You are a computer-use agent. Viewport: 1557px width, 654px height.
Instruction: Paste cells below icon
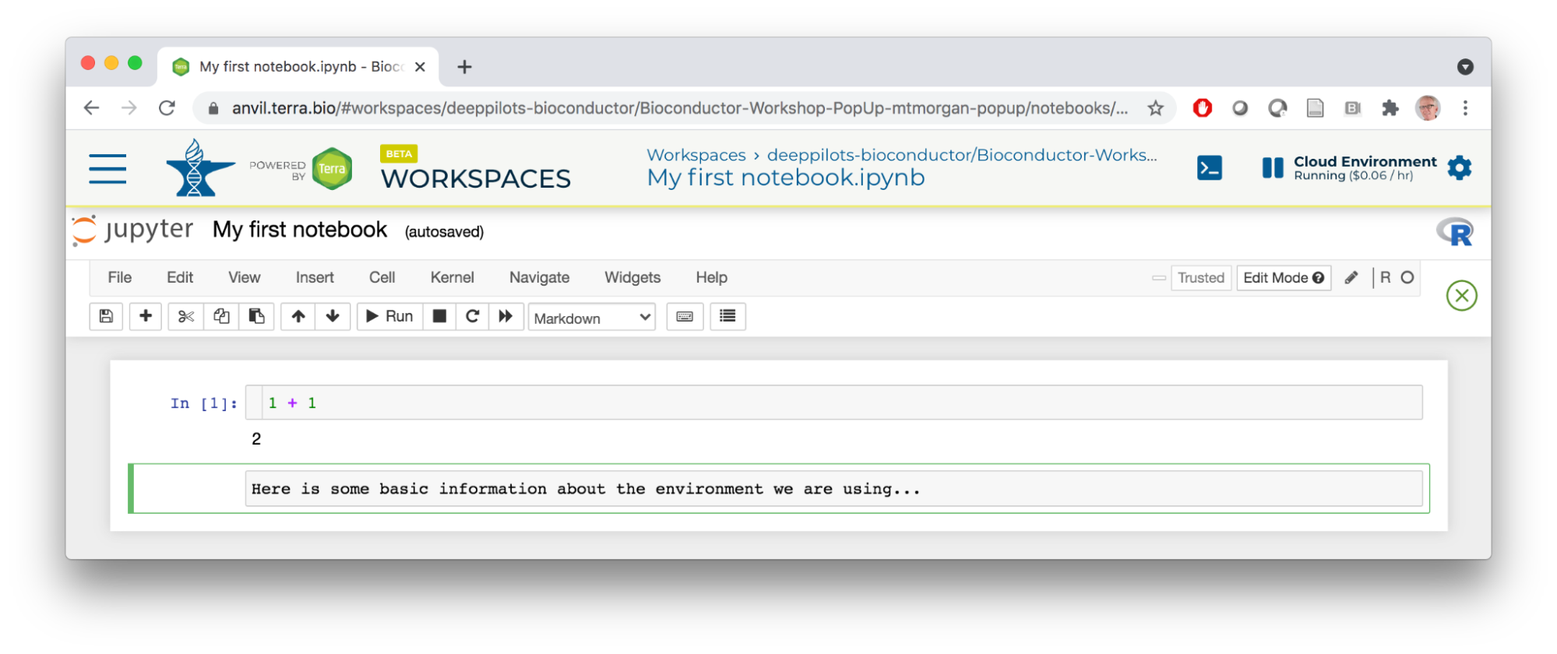256,316
